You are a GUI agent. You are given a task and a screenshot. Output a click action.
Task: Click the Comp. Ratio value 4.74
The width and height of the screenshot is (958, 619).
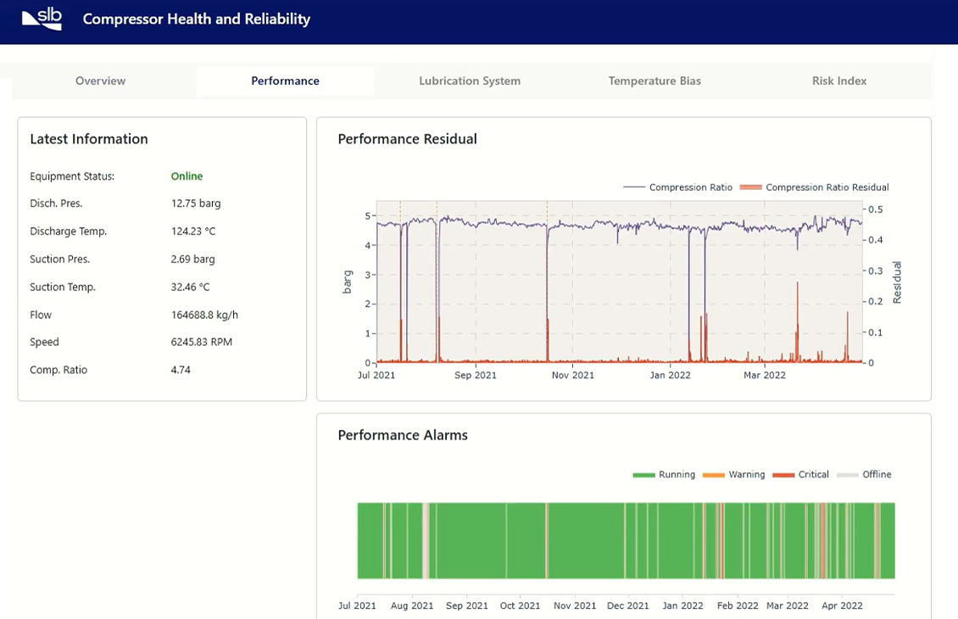pyautogui.click(x=181, y=370)
